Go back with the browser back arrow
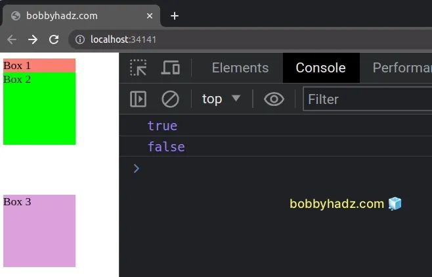432x277 pixels. point(12,39)
